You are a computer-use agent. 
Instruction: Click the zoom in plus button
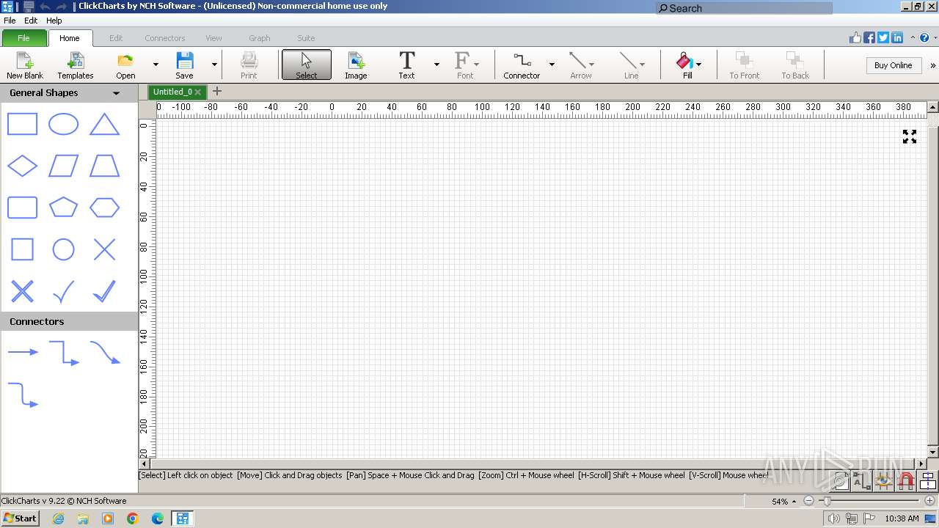pyautogui.click(x=930, y=501)
